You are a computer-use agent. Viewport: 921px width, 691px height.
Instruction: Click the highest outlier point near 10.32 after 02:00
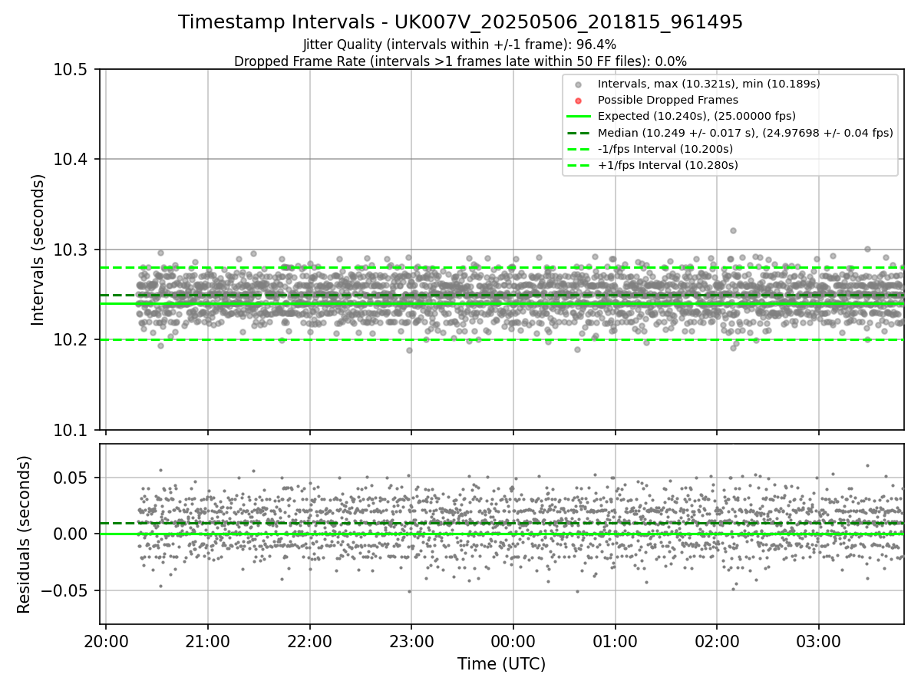click(x=733, y=230)
